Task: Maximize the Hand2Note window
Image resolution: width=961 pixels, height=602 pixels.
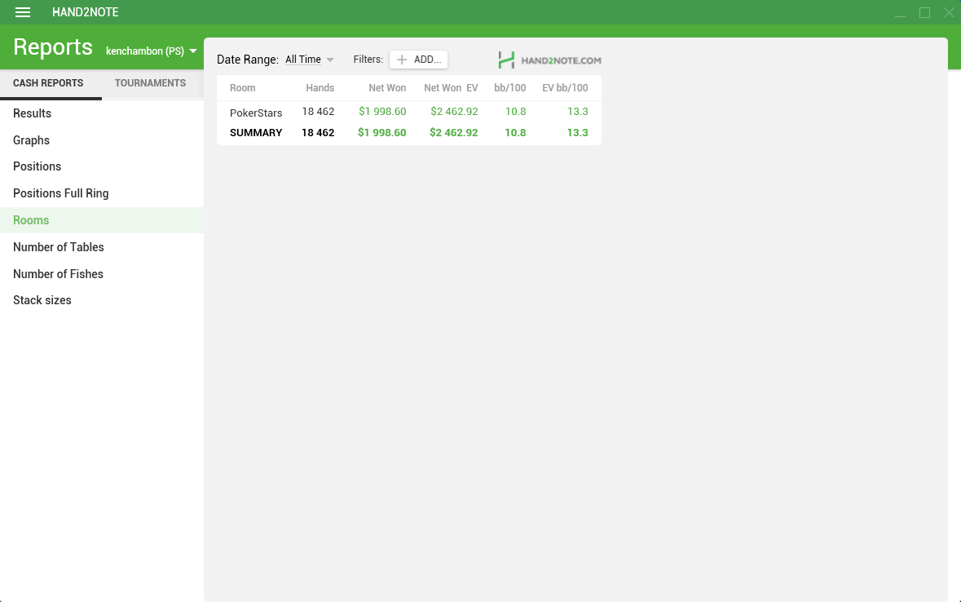Action: coord(925,12)
